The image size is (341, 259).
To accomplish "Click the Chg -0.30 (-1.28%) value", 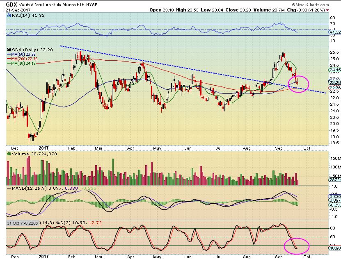I will pos(306,10).
